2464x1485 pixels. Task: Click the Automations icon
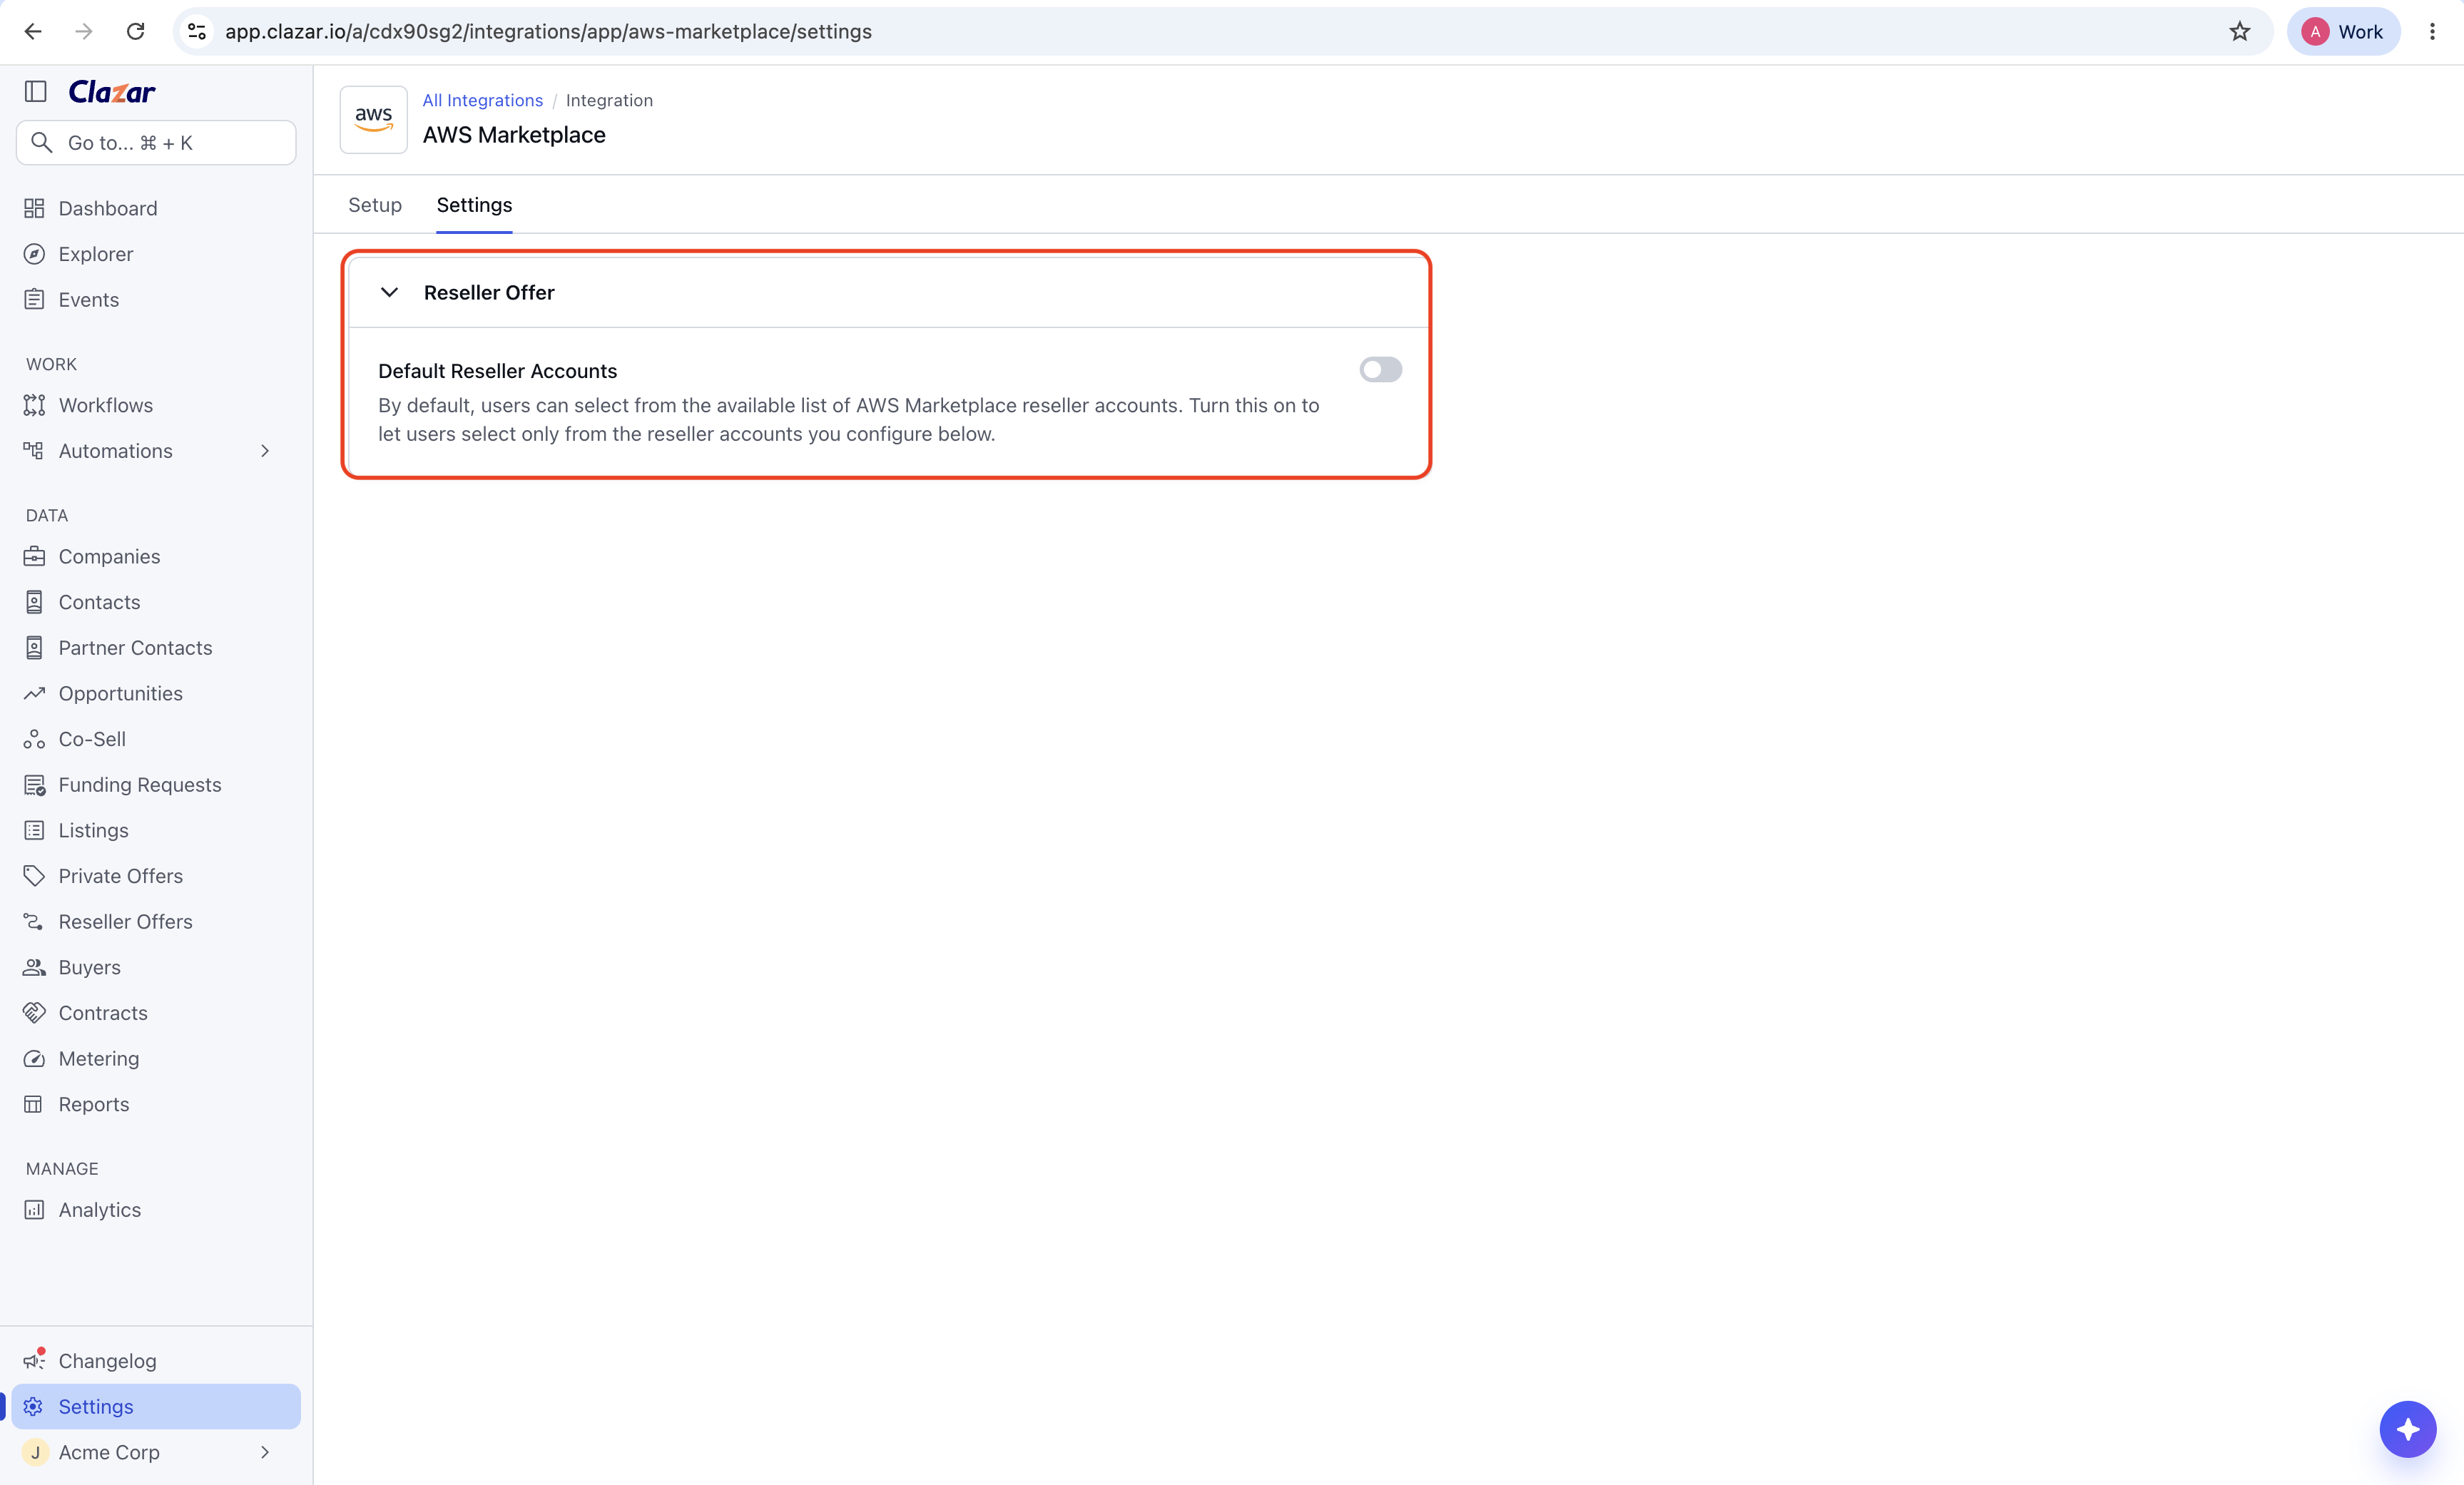(x=34, y=451)
